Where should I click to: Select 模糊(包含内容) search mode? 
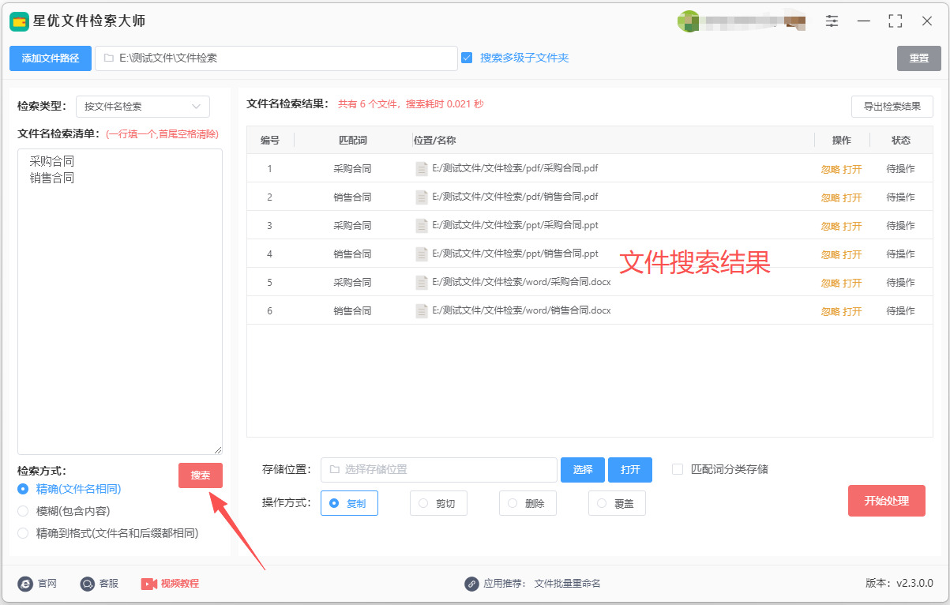point(23,511)
